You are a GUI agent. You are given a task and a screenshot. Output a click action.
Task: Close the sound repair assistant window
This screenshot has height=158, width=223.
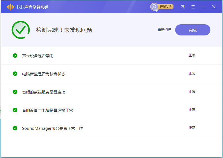click(214, 7)
